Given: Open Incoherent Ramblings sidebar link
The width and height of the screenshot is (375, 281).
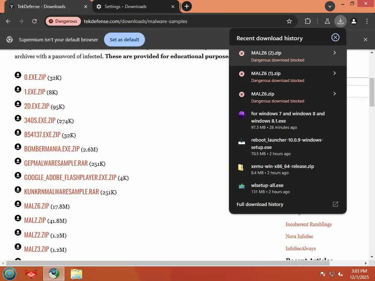Looking at the screenshot, I should pyautogui.click(x=308, y=224).
